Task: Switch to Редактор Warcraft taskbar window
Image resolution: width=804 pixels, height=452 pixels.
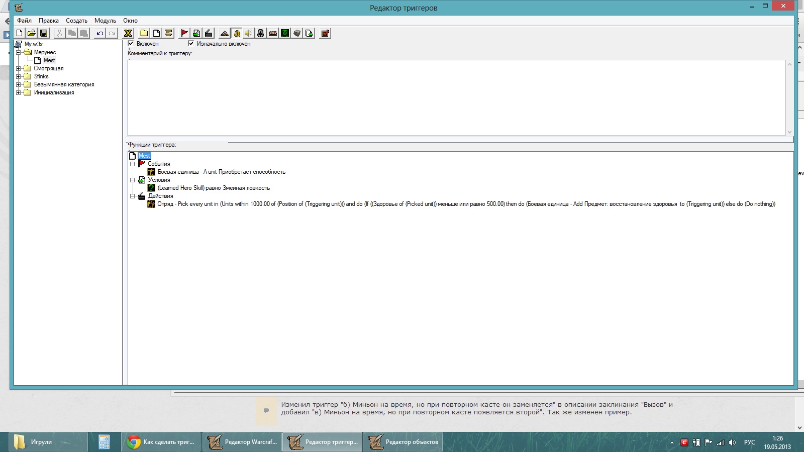Action: pos(242,442)
